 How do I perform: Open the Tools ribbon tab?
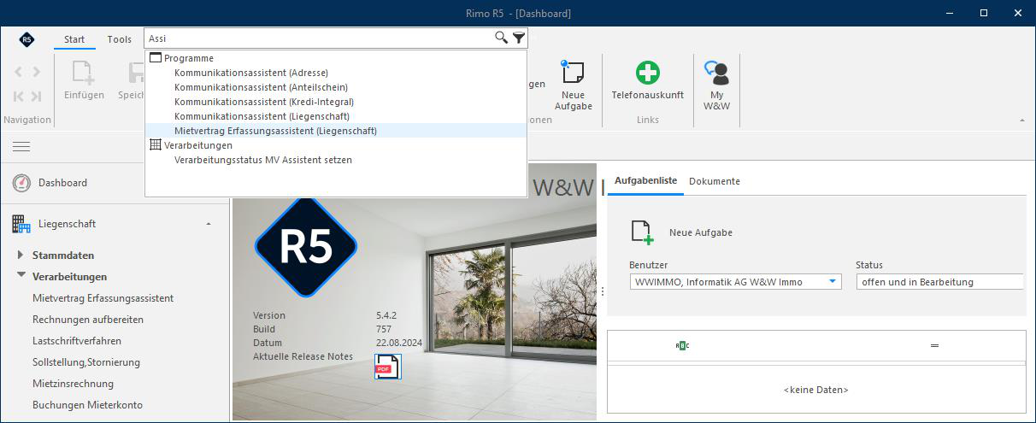tap(120, 39)
